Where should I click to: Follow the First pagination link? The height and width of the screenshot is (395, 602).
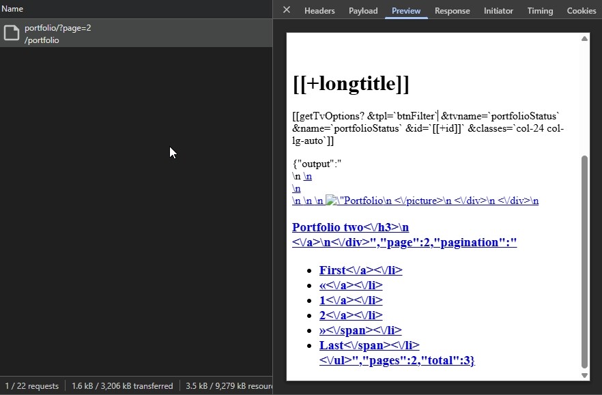332,270
